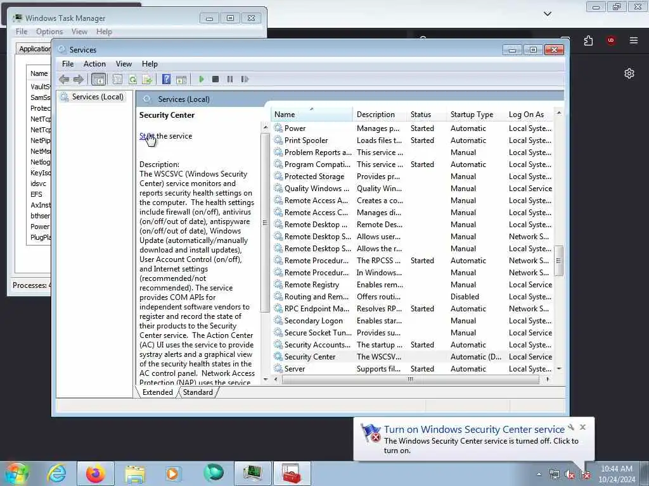
Task: Sort by the Description column header
Action: 380,115
